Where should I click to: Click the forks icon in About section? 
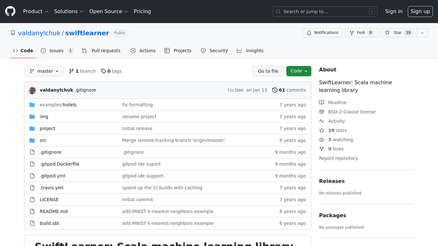(322, 149)
